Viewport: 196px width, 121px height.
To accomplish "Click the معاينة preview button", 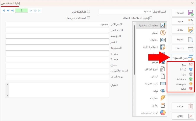I will point(183,39).
